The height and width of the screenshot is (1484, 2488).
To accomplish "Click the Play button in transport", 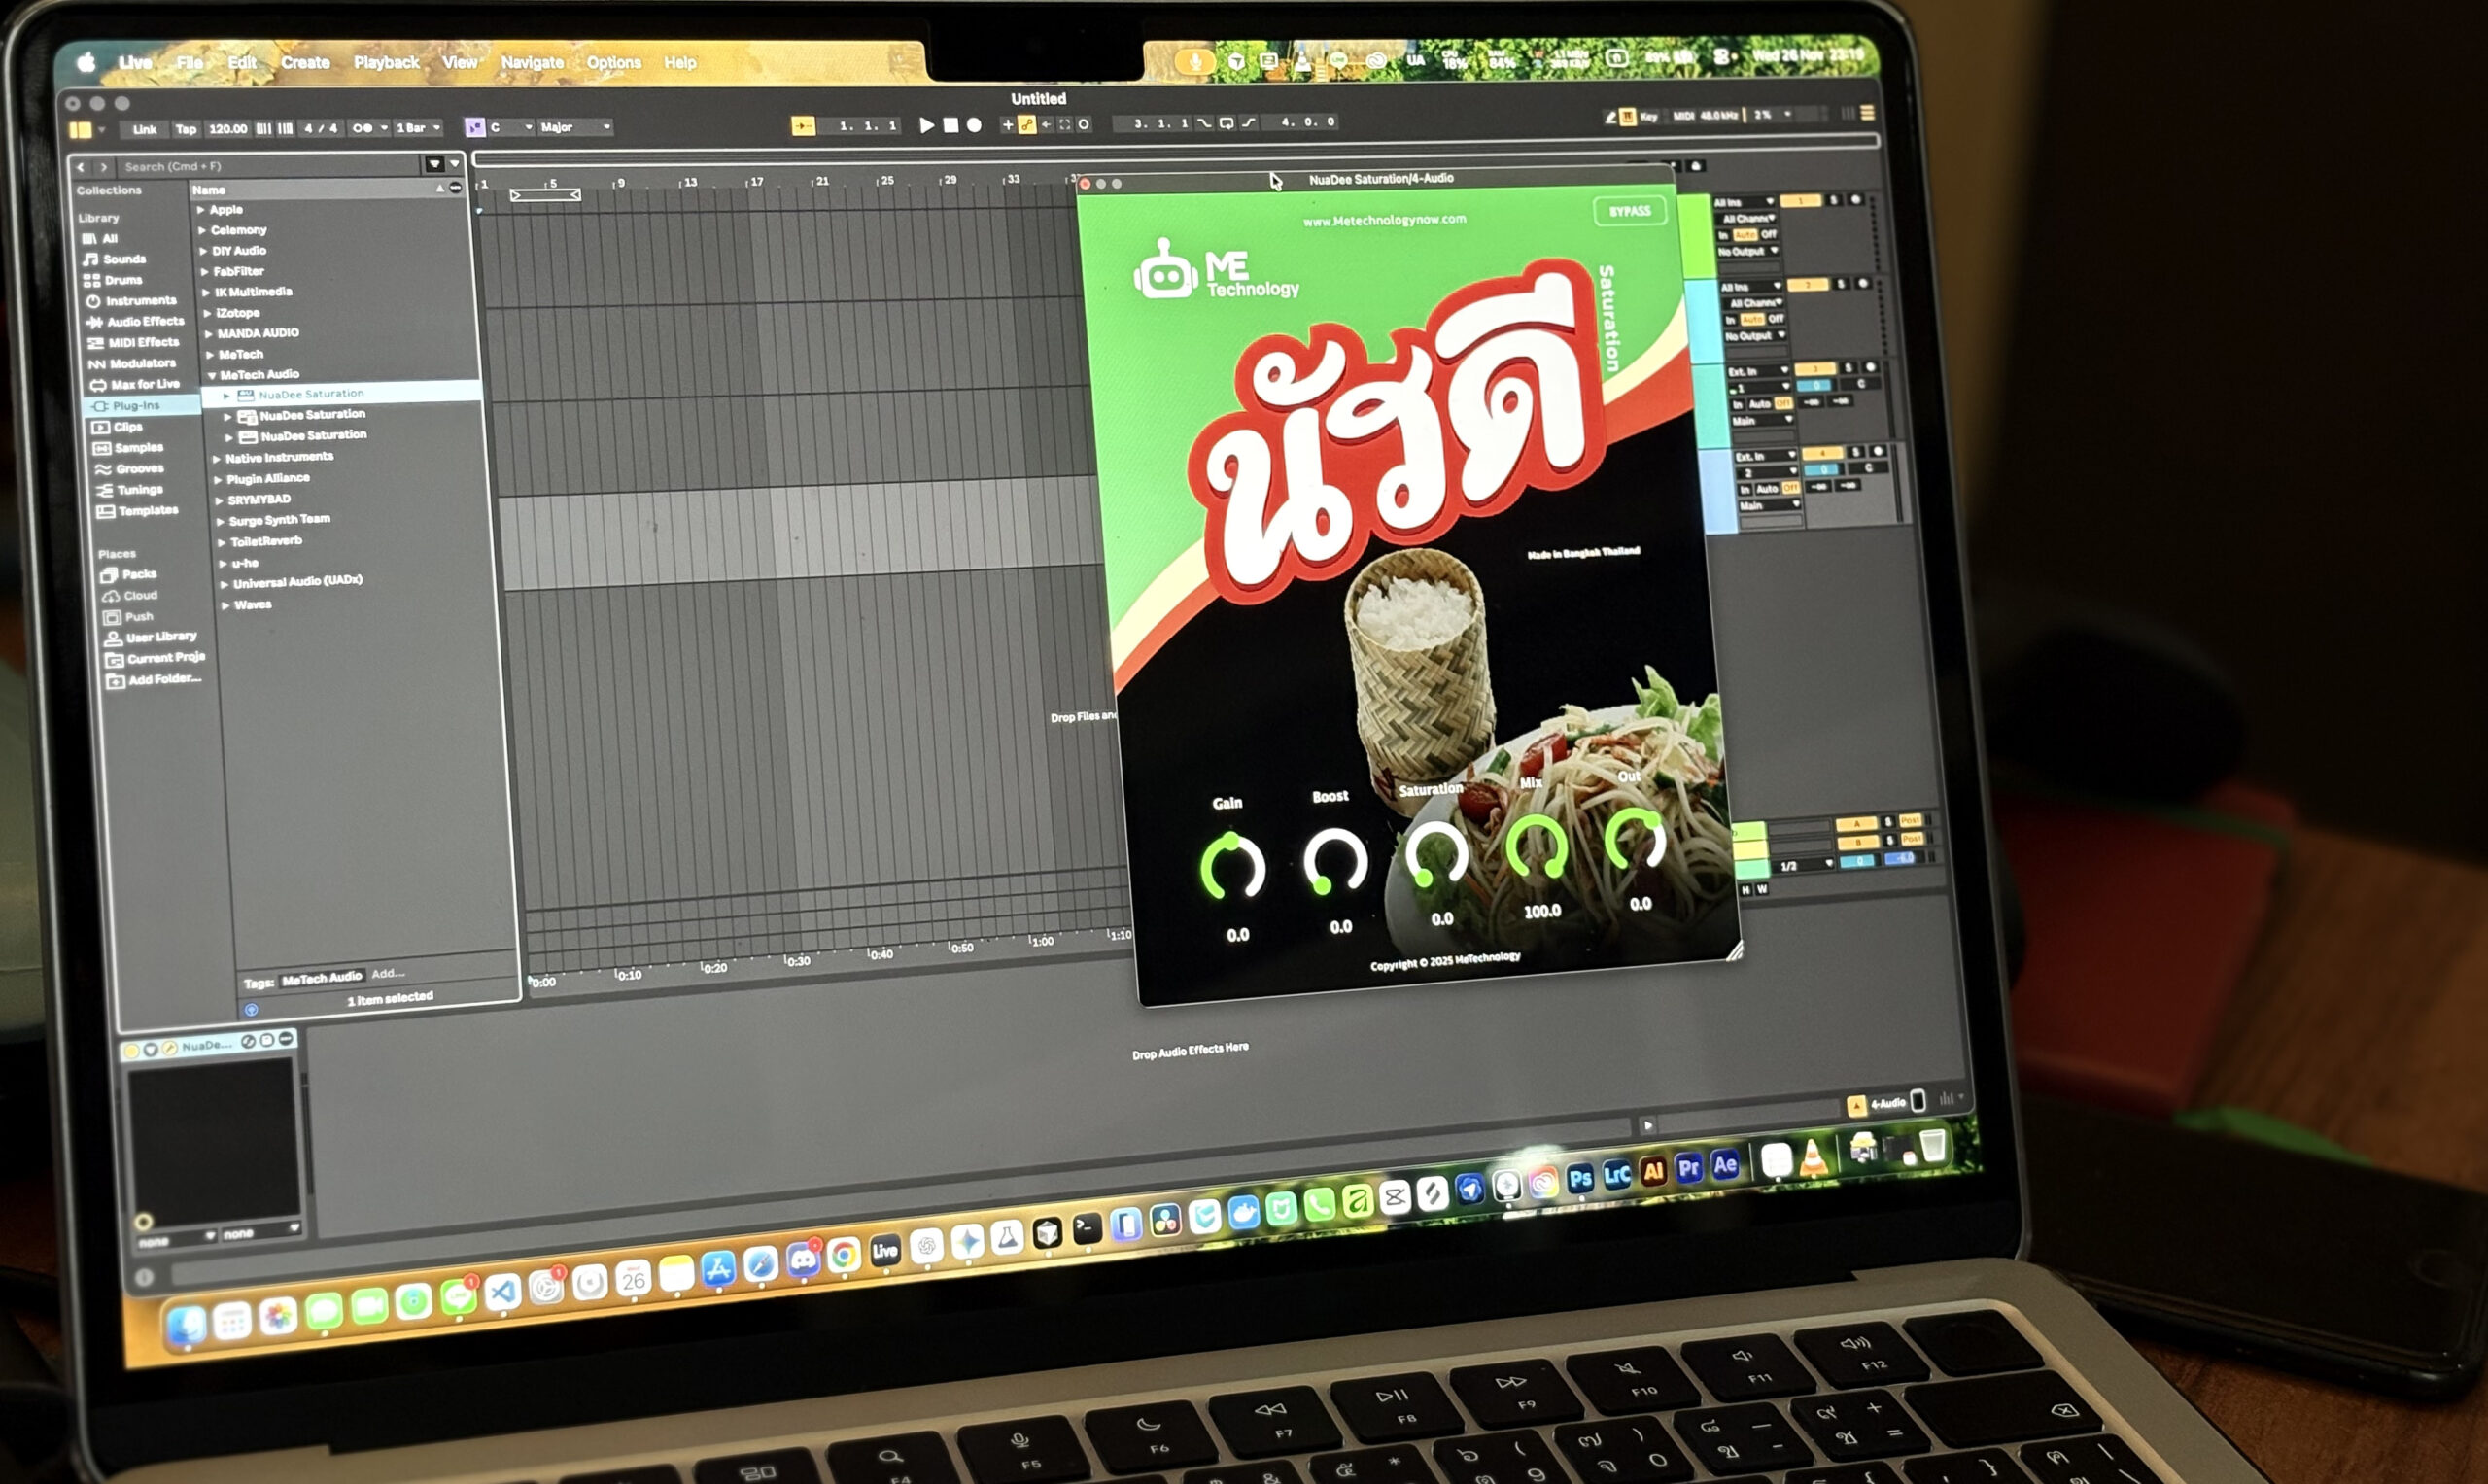I will pyautogui.click(x=926, y=125).
